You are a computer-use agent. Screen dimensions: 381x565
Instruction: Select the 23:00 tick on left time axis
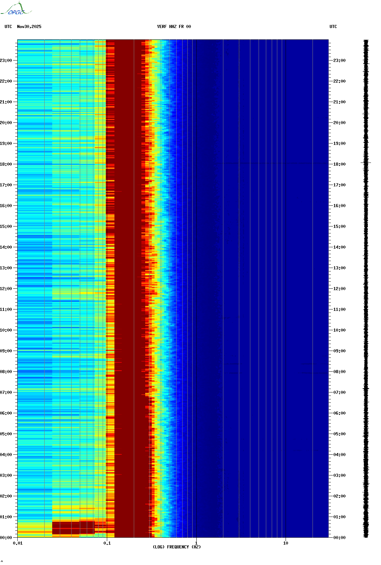[x=6, y=61]
